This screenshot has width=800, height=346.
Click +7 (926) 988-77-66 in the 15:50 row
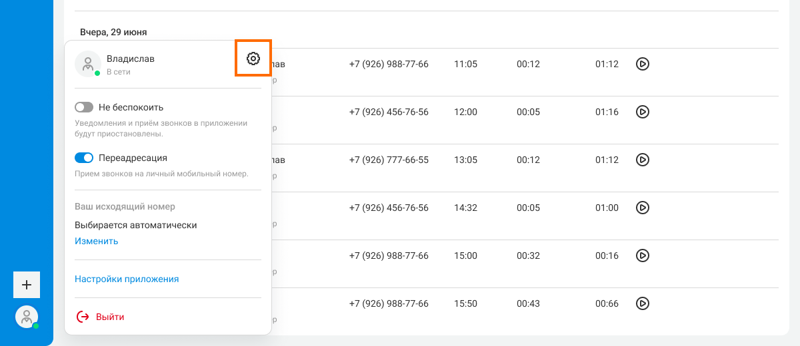coord(389,303)
